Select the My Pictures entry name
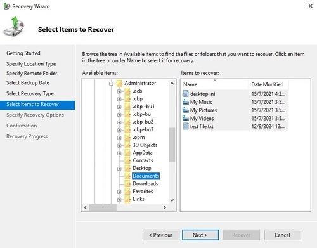The image size is (317, 248). [x=204, y=110]
